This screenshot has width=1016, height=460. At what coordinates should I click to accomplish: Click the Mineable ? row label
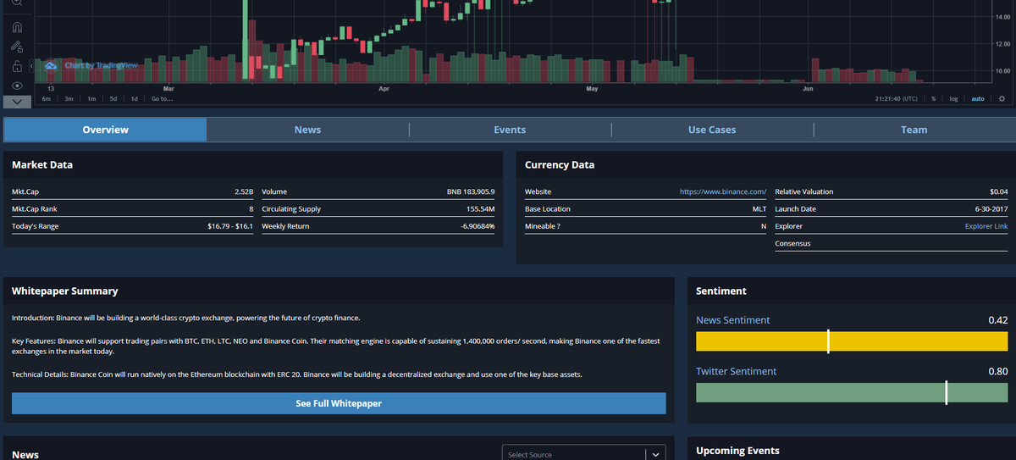click(x=543, y=226)
